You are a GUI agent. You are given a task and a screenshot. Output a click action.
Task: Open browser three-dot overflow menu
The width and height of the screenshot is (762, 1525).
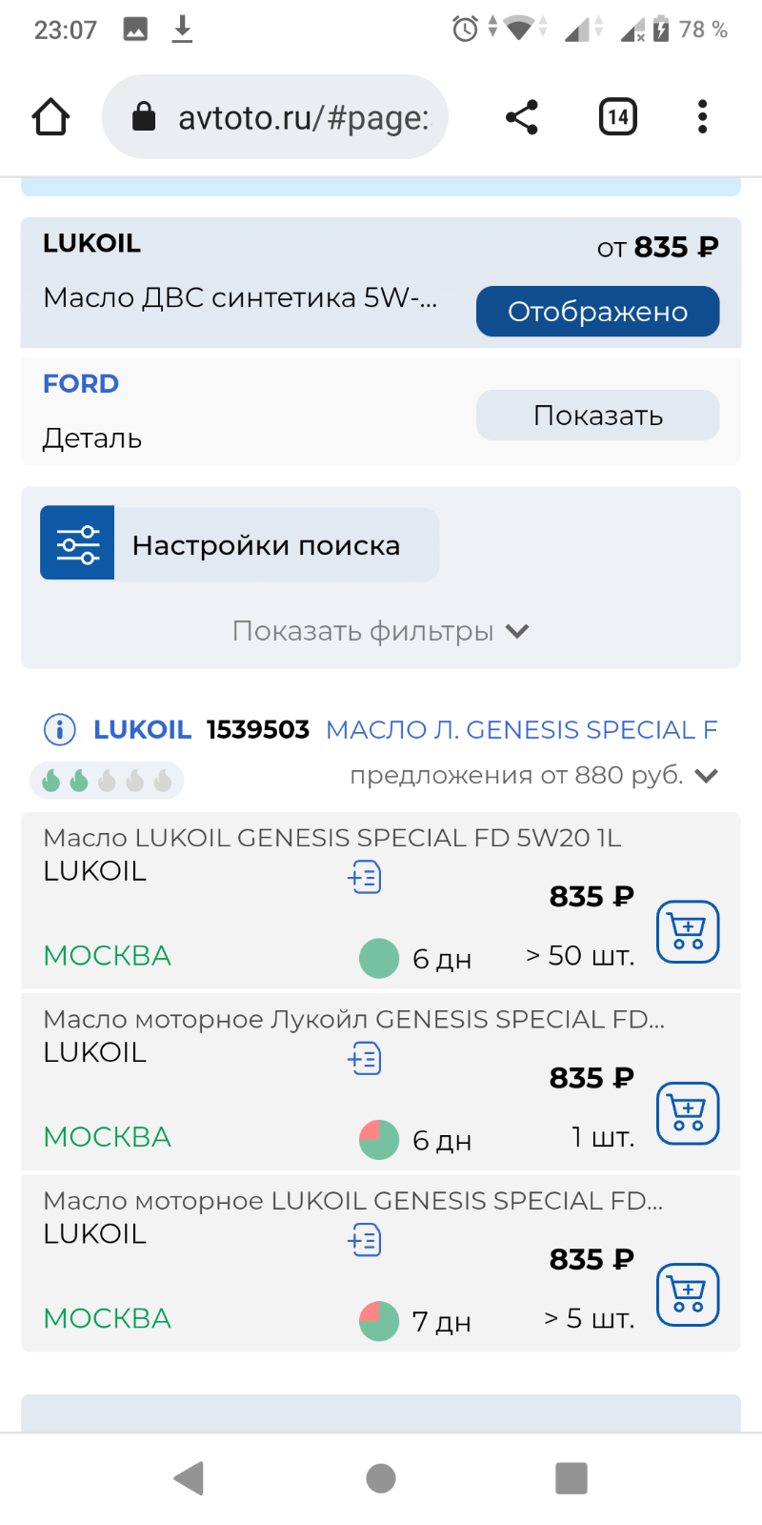702,117
